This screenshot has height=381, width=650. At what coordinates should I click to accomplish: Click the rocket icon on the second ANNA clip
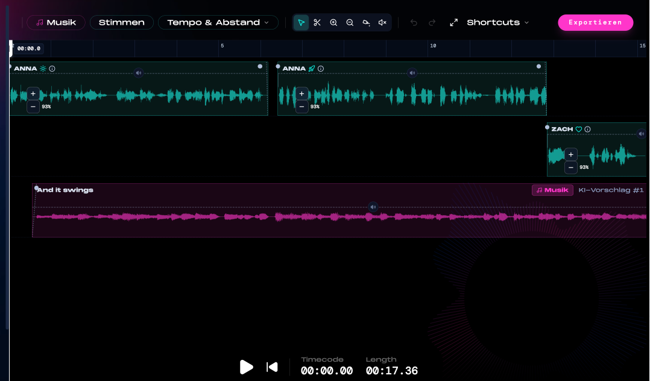[x=312, y=68]
